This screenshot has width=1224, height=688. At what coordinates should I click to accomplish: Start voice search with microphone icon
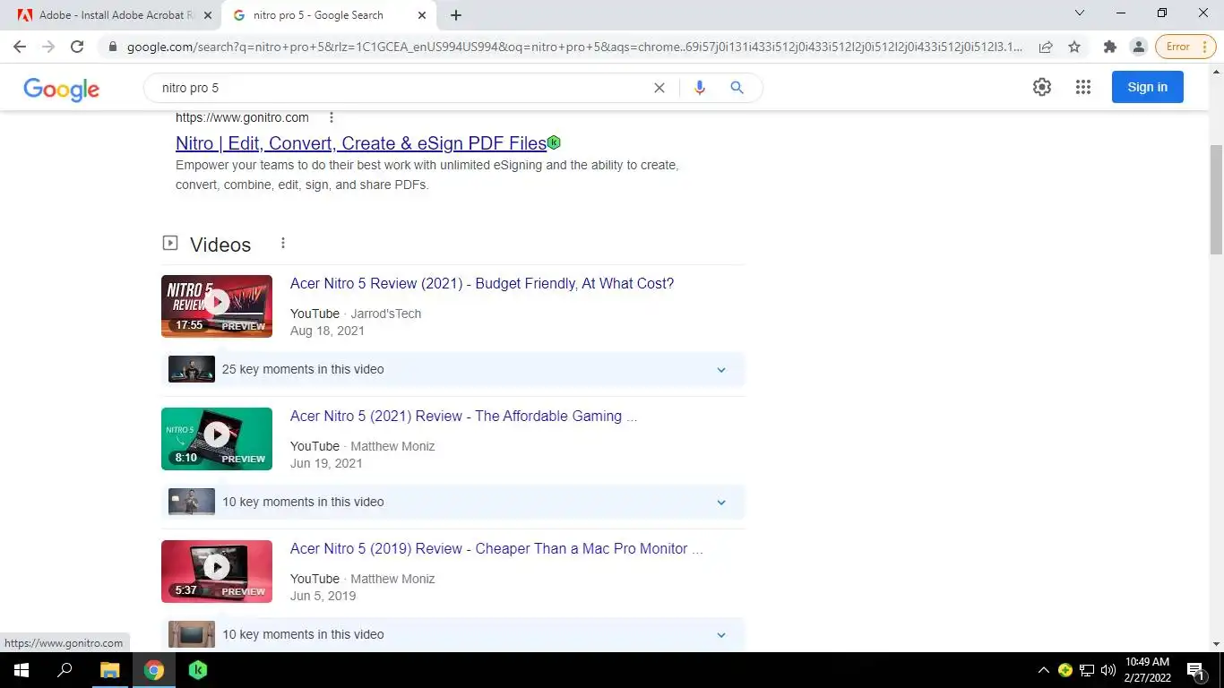click(x=700, y=88)
